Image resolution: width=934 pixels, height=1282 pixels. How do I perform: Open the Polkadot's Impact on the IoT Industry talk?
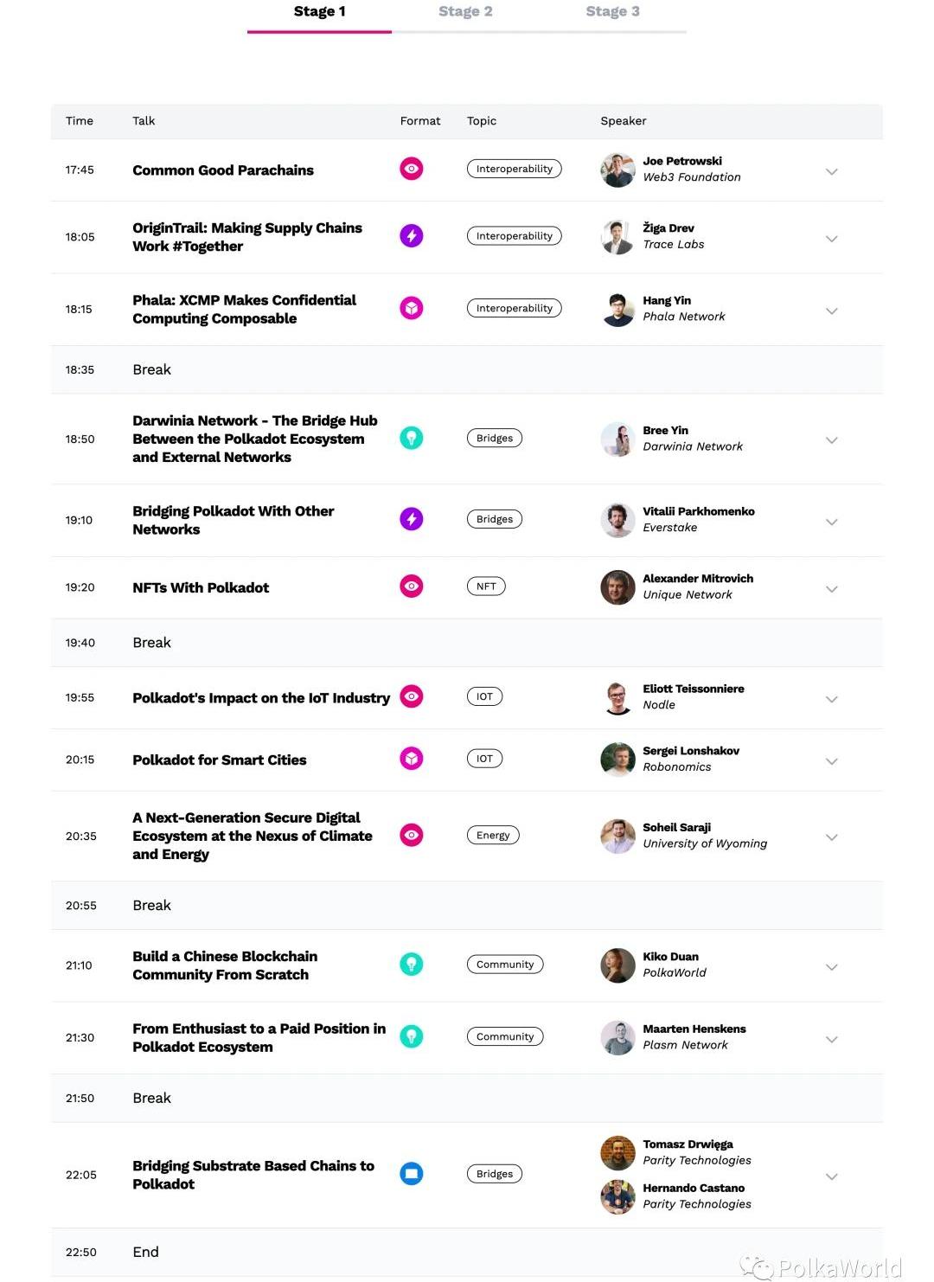pyautogui.click(x=261, y=698)
